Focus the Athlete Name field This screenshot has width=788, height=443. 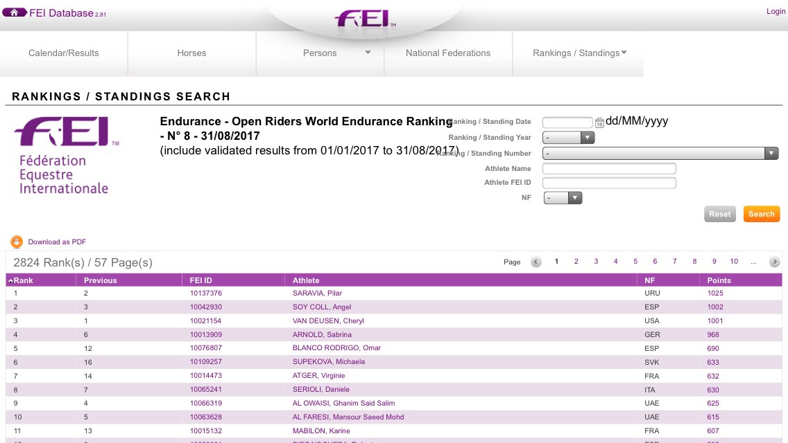[x=609, y=169]
